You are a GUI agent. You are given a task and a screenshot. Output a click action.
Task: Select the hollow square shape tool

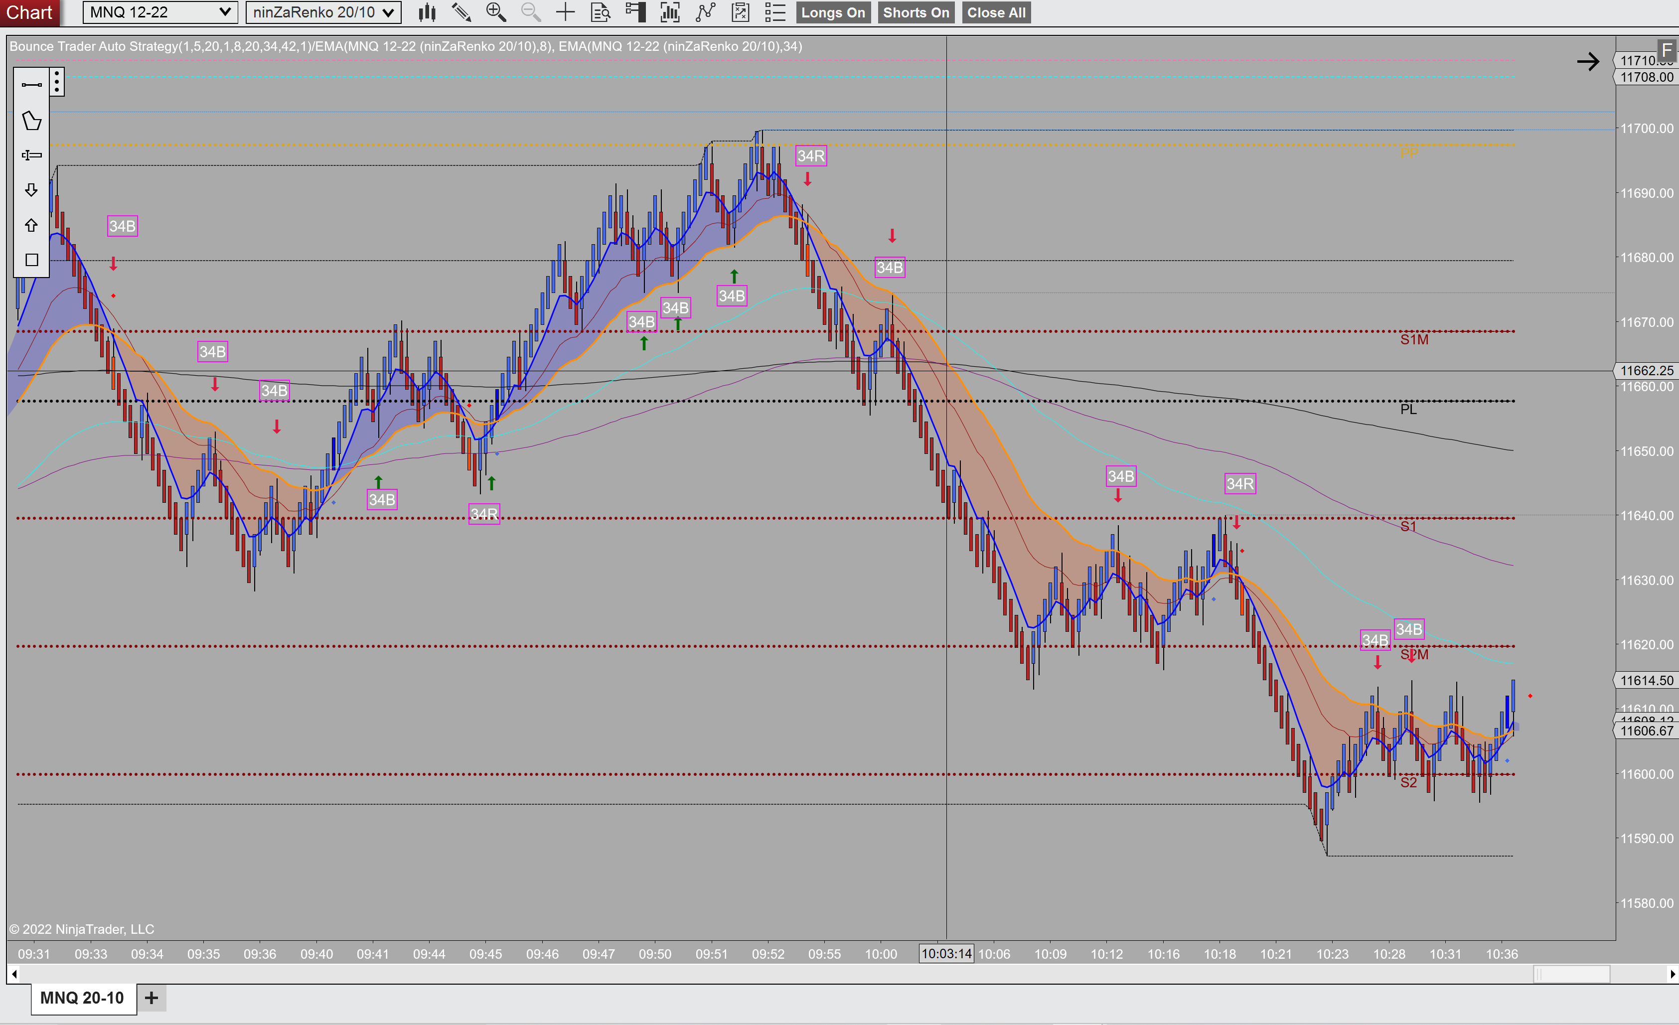point(31,260)
